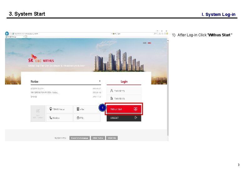This screenshot has width=244, height=169.
Task: Click the Join SKEC Partner tile
Action: point(38,113)
